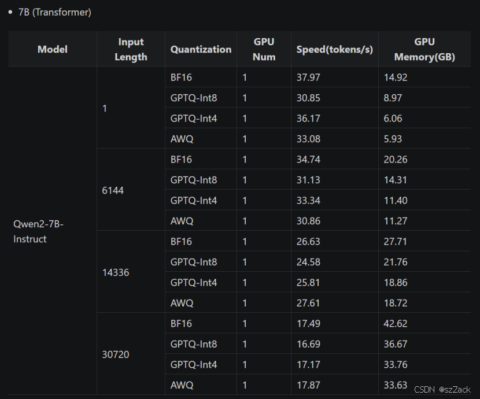The height and width of the screenshot is (399, 480).
Task: Click GPTQ-Int4 in the 25.81 speed row
Action: coord(194,282)
